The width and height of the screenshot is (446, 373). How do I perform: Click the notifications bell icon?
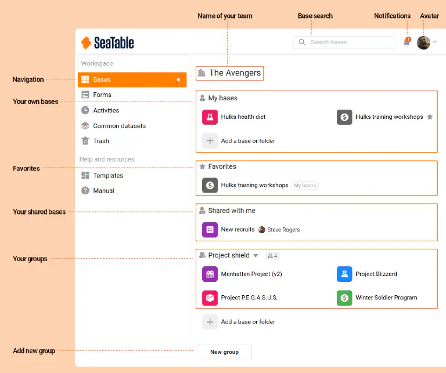[x=407, y=42]
